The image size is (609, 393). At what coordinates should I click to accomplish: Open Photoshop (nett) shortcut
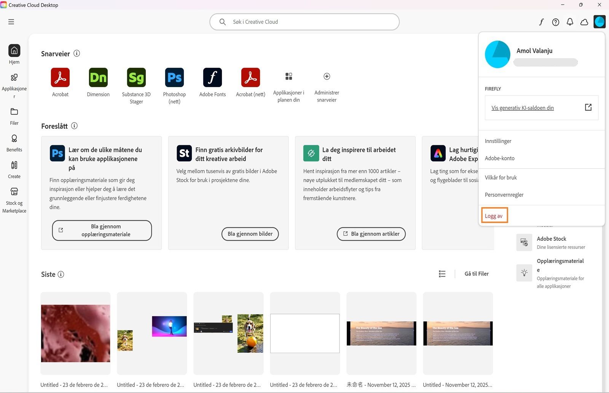pos(174,86)
